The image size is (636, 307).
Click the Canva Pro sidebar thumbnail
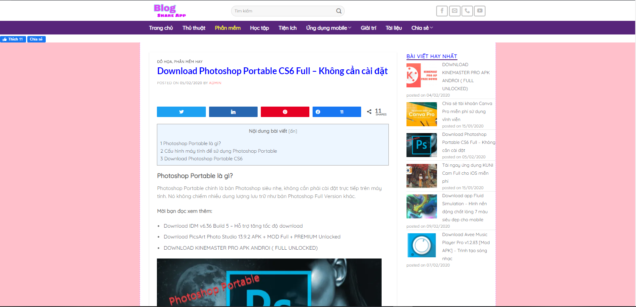point(422,114)
